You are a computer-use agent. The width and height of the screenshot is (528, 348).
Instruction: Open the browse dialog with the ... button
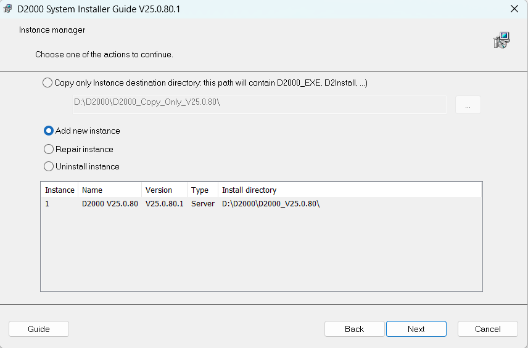[468, 105]
